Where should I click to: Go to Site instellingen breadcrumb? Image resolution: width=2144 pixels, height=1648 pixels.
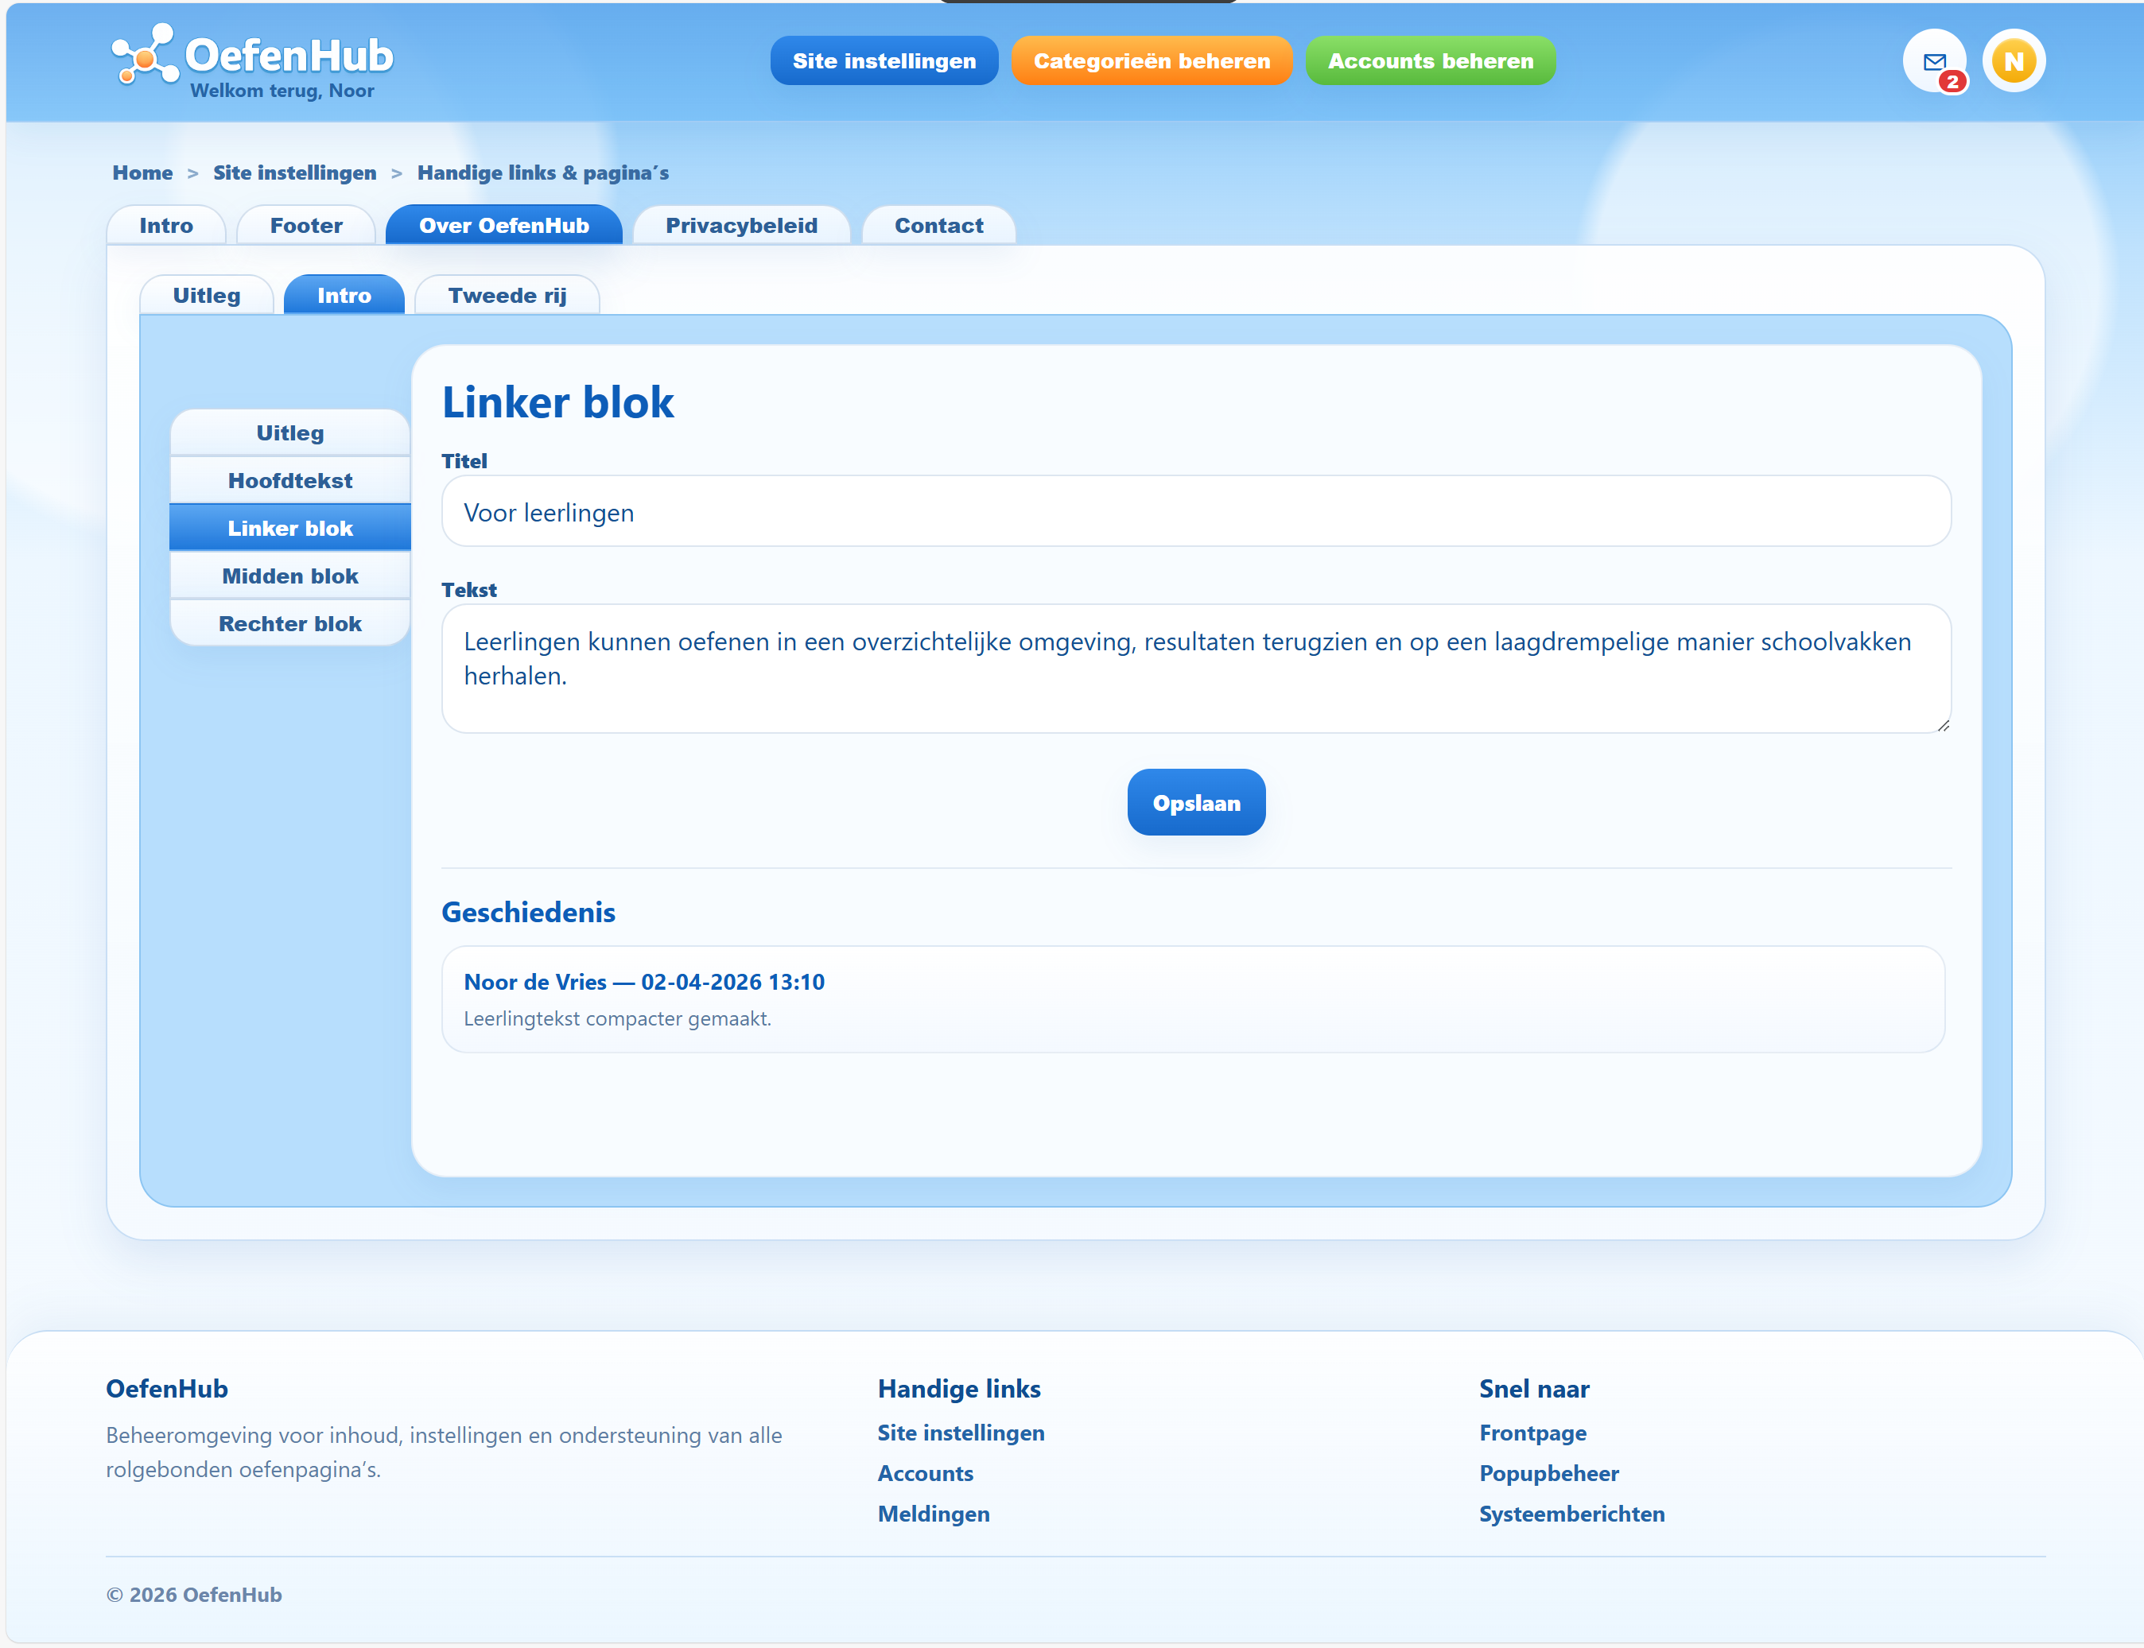[294, 173]
